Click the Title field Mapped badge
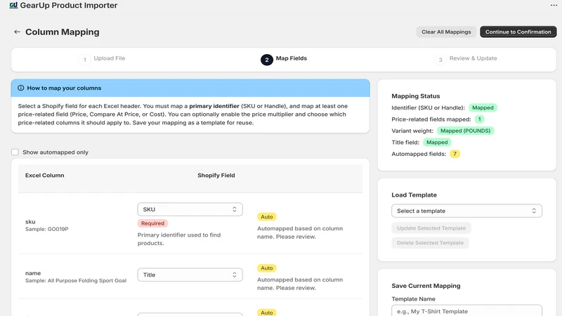 [437, 143]
